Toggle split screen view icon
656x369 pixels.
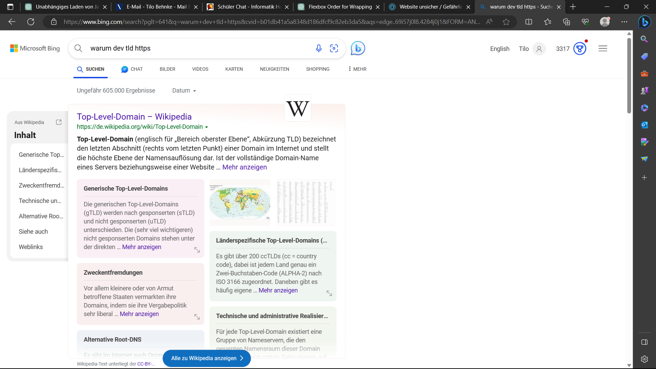click(x=529, y=22)
